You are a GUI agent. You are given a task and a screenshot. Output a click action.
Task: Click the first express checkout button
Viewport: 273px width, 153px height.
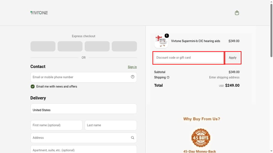(x=43, y=46)
